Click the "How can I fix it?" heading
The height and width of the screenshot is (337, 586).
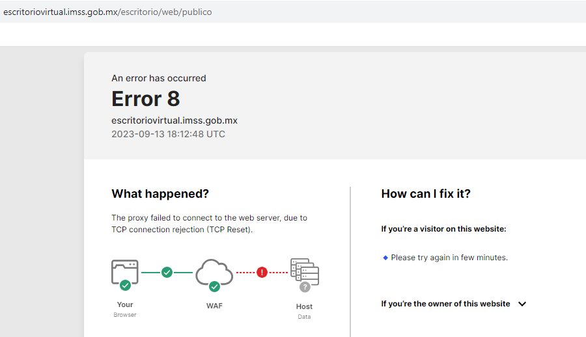coord(426,193)
